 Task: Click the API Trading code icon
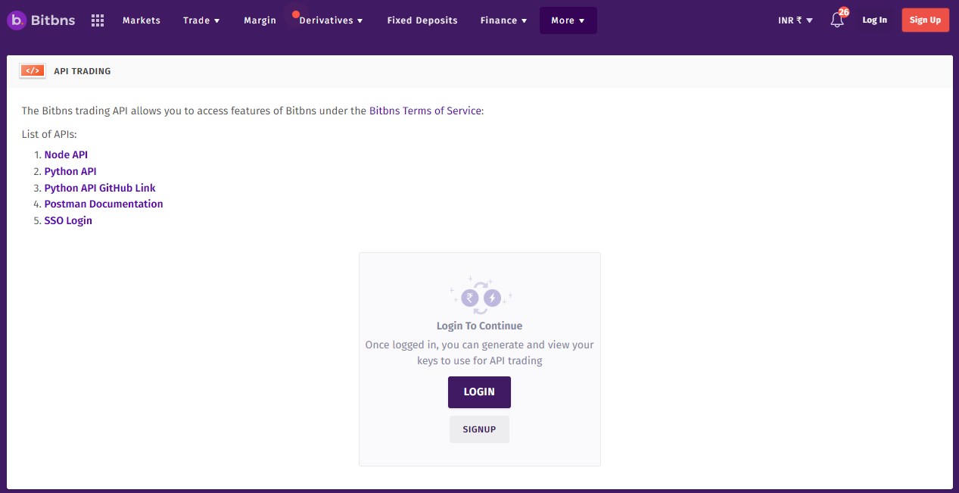click(33, 71)
